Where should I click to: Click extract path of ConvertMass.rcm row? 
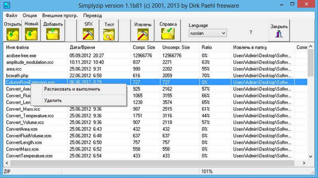[262, 149]
